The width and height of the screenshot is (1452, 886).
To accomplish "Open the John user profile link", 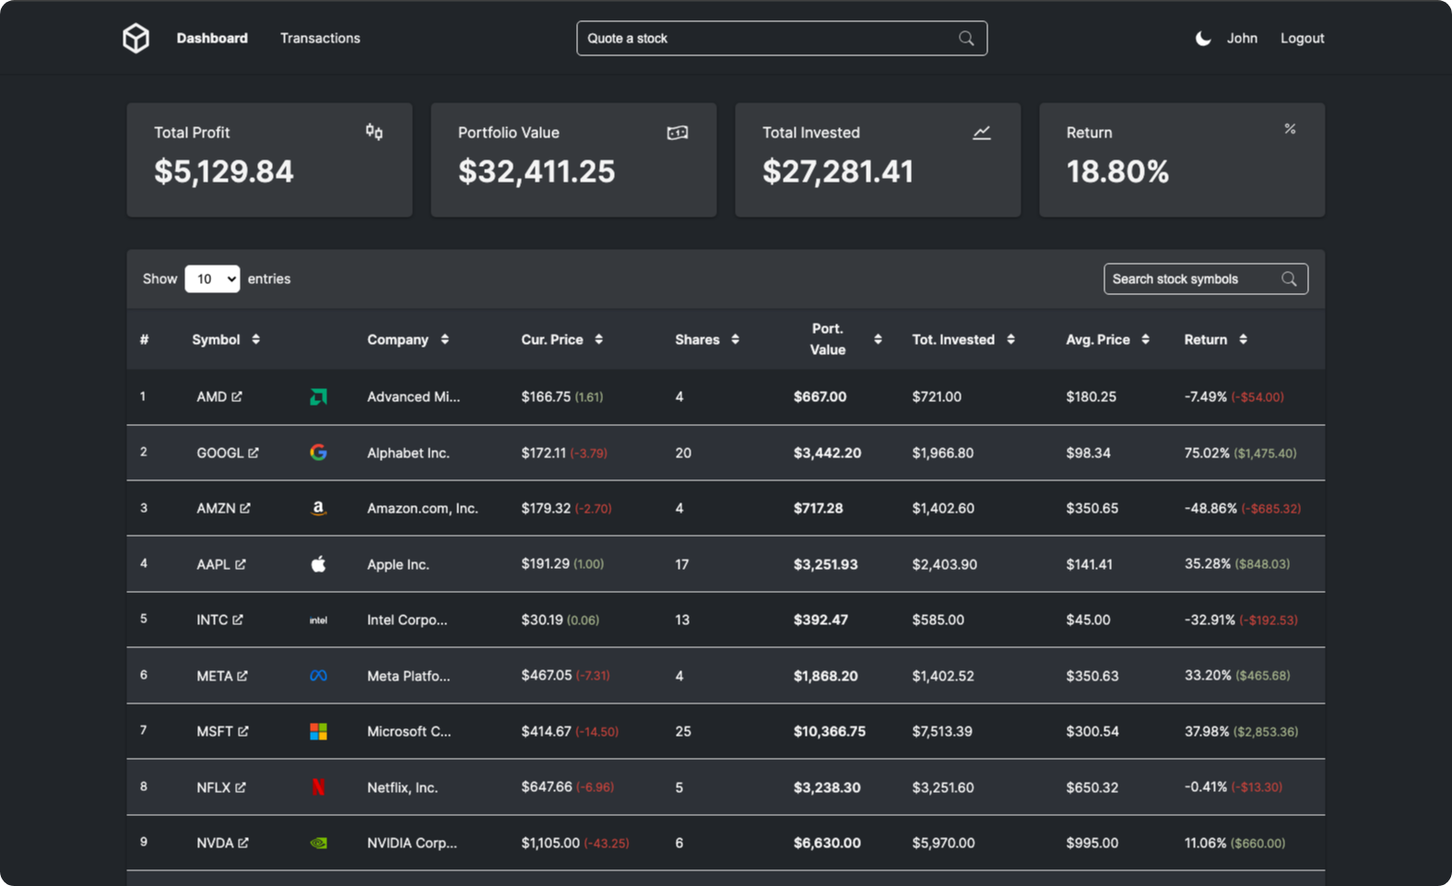I will coord(1242,38).
